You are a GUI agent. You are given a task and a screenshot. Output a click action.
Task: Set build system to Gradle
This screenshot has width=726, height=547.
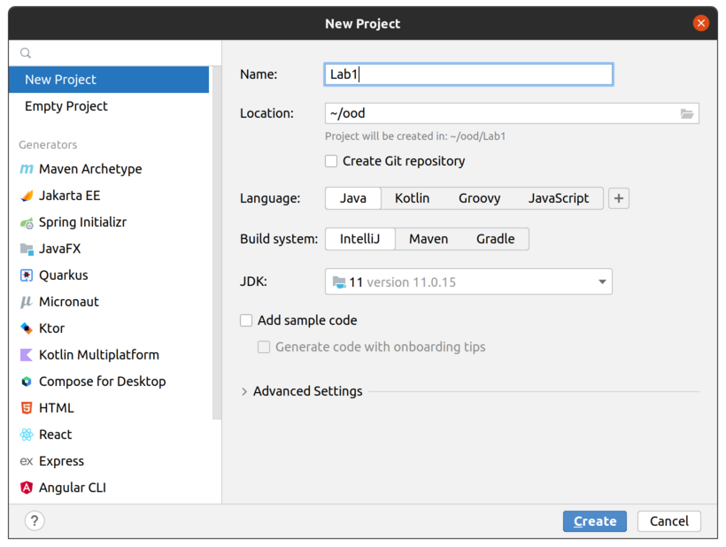coord(495,239)
